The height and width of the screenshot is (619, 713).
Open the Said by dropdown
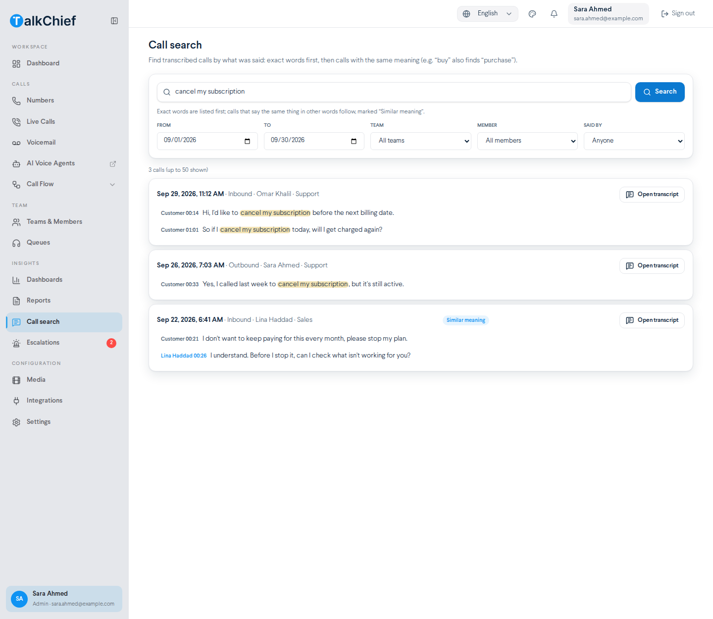(634, 141)
